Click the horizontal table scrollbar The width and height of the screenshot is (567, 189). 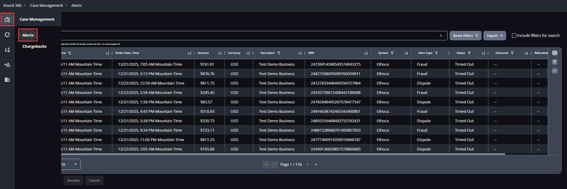tap(283, 154)
